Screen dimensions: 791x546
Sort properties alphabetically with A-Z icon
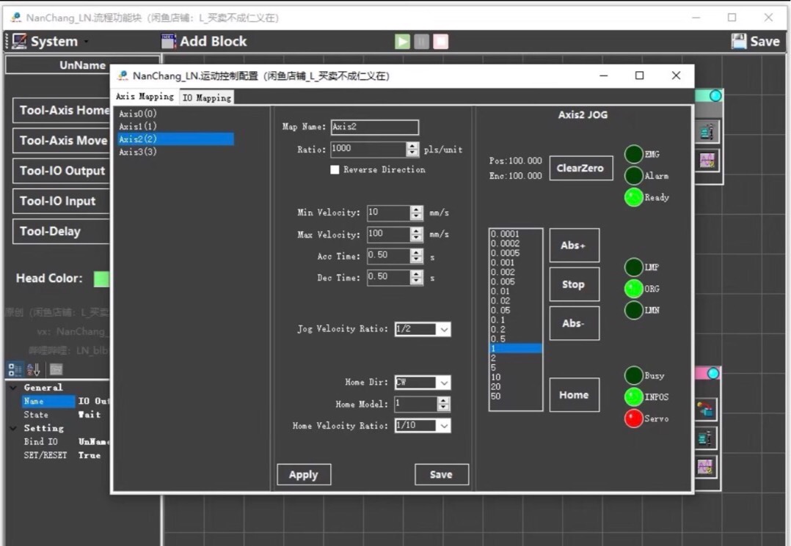click(34, 369)
